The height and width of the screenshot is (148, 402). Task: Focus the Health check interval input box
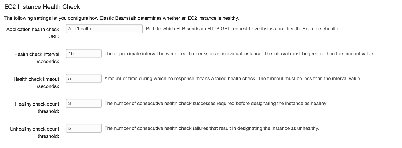(x=84, y=54)
